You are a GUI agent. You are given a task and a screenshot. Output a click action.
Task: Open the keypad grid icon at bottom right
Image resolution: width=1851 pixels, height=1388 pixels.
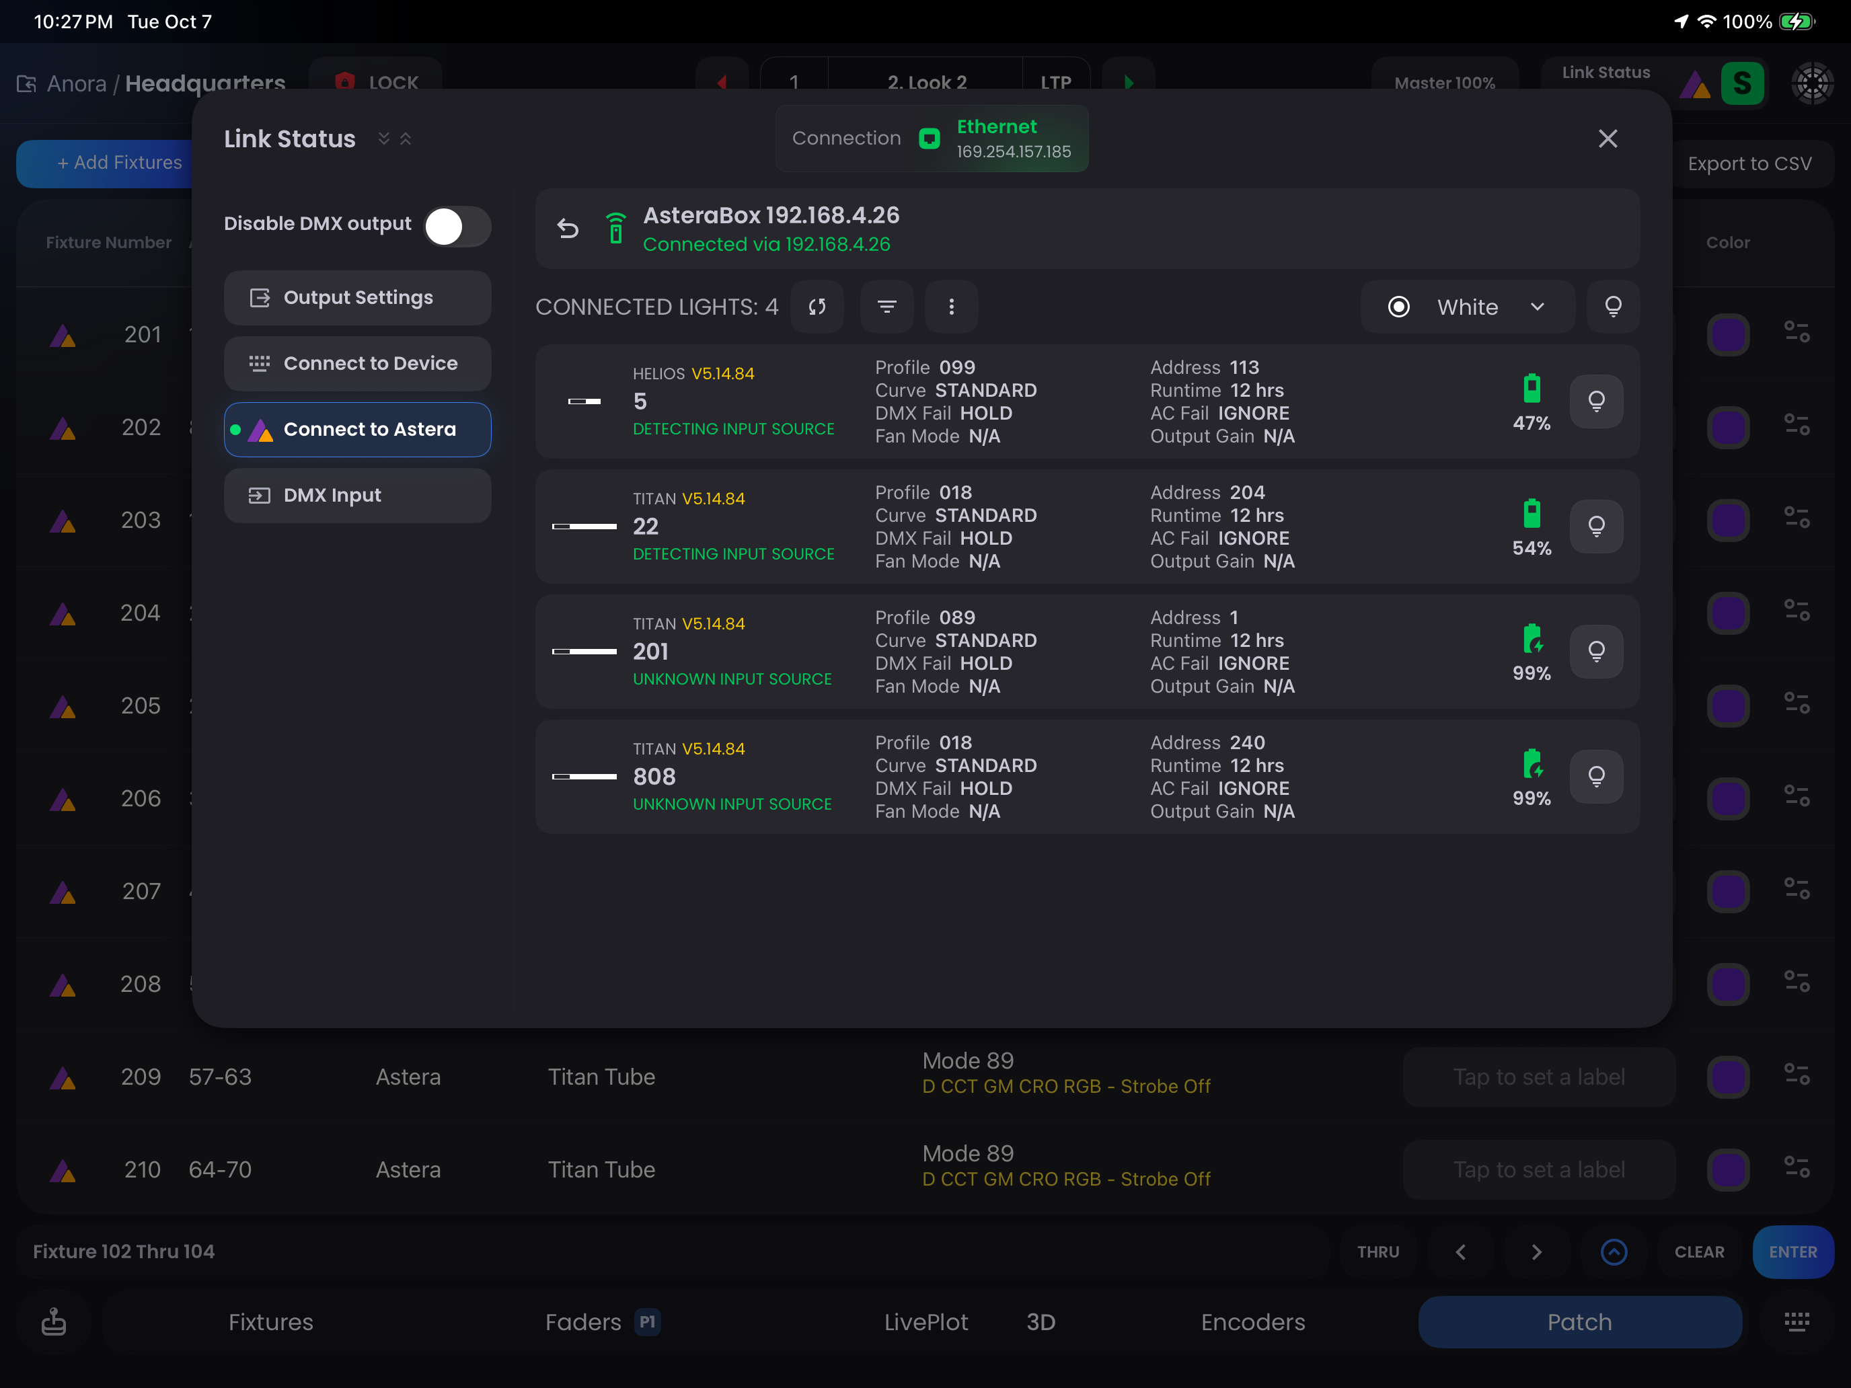(x=1796, y=1321)
